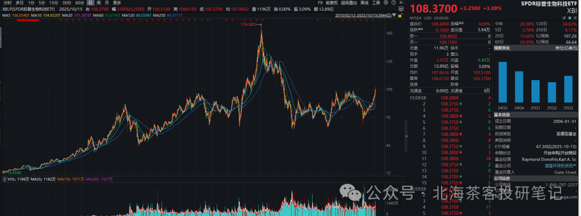This screenshot has height=216, width=581.
Task: Click the volume MA(20) value label
Action: click(x=100, y=179)
